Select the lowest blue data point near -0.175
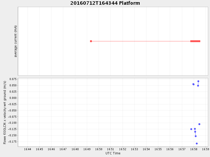The height and width of the screenshot is (157, 210). (x=197, y=143)
